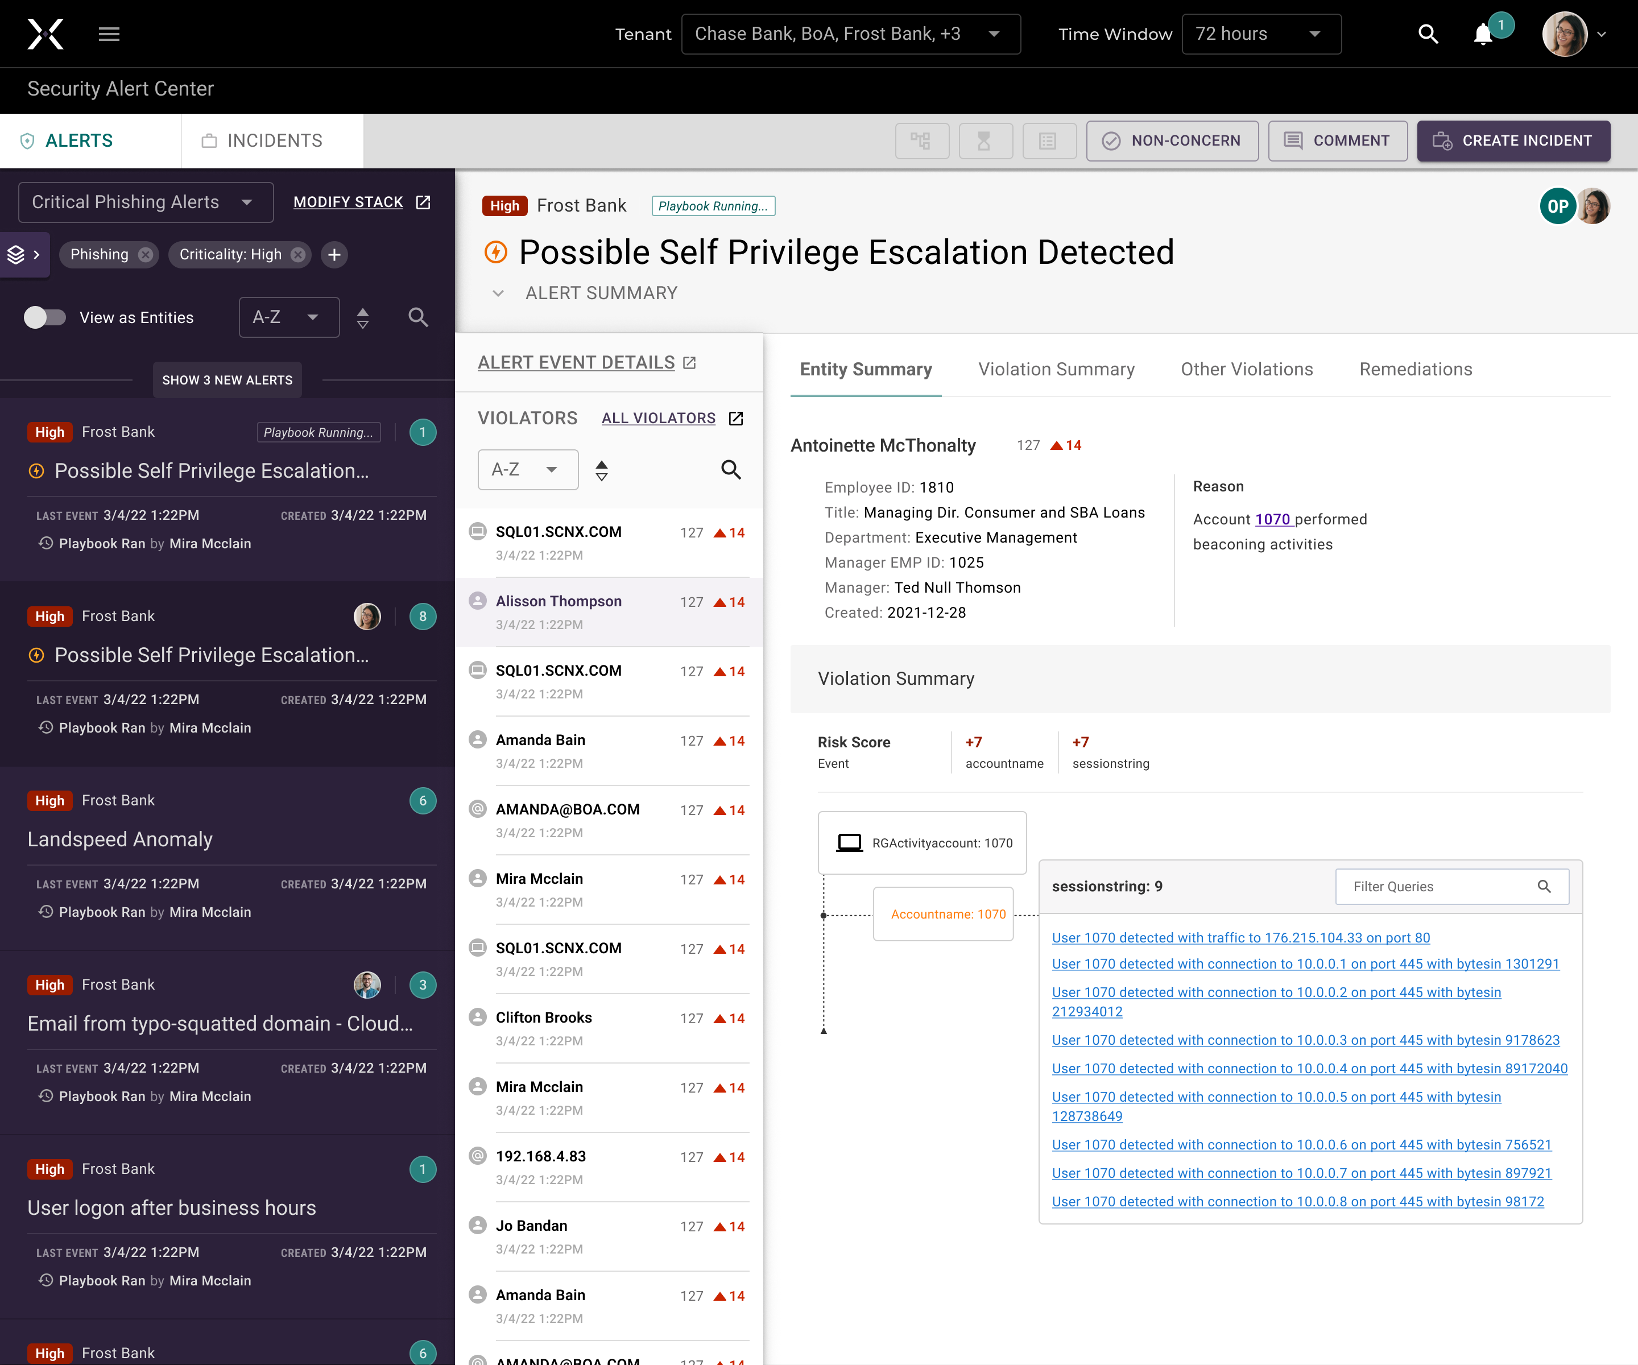
Task: Switch to the Incidents tab
Action: pos(272,141)
